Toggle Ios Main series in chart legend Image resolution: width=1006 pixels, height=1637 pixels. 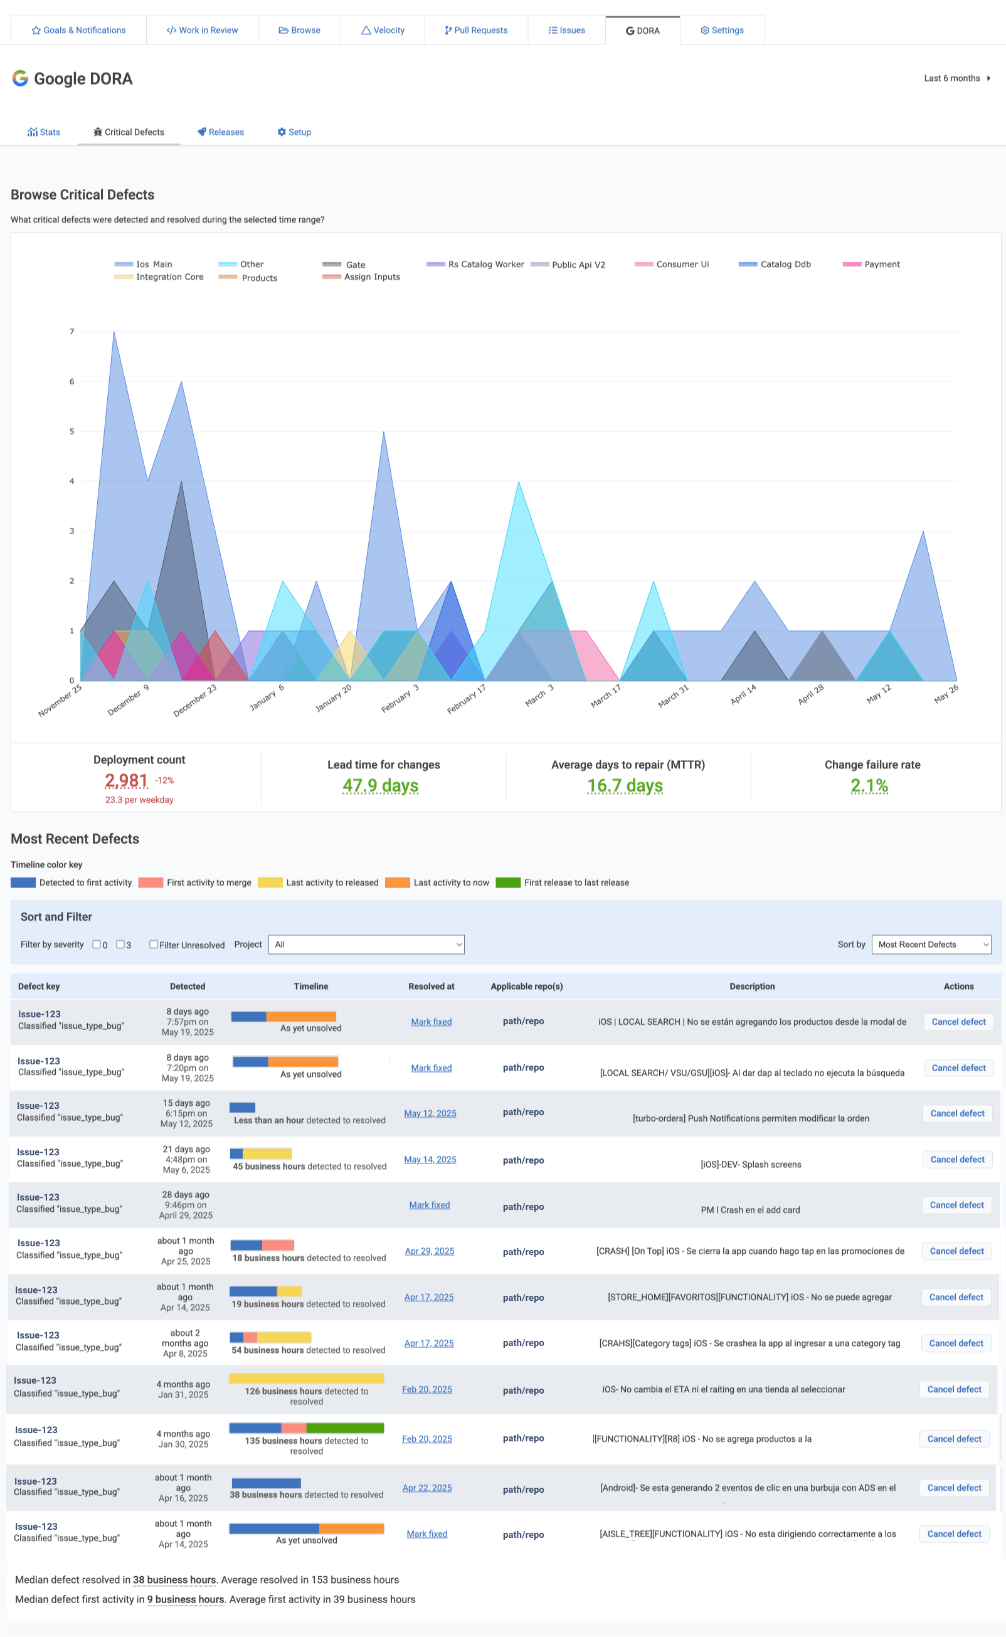(x=143, y=265)
